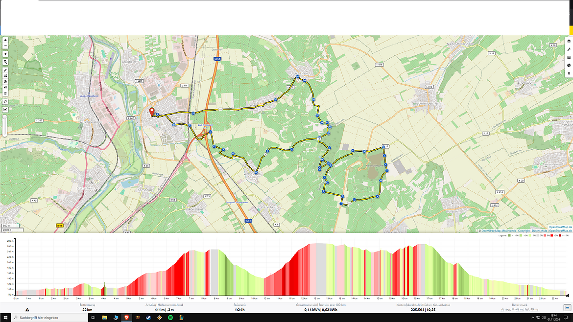This screenshot has width=573, height=322.
Task: Open the map layers icon
Action: pos(569,41)
